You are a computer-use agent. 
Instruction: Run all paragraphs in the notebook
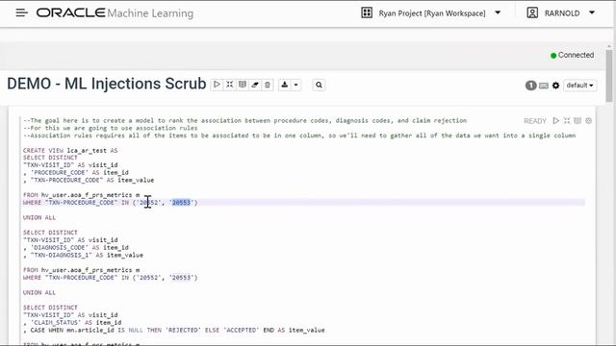pos(217,85)
